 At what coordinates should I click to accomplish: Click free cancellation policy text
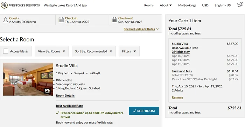click(92, 115)
